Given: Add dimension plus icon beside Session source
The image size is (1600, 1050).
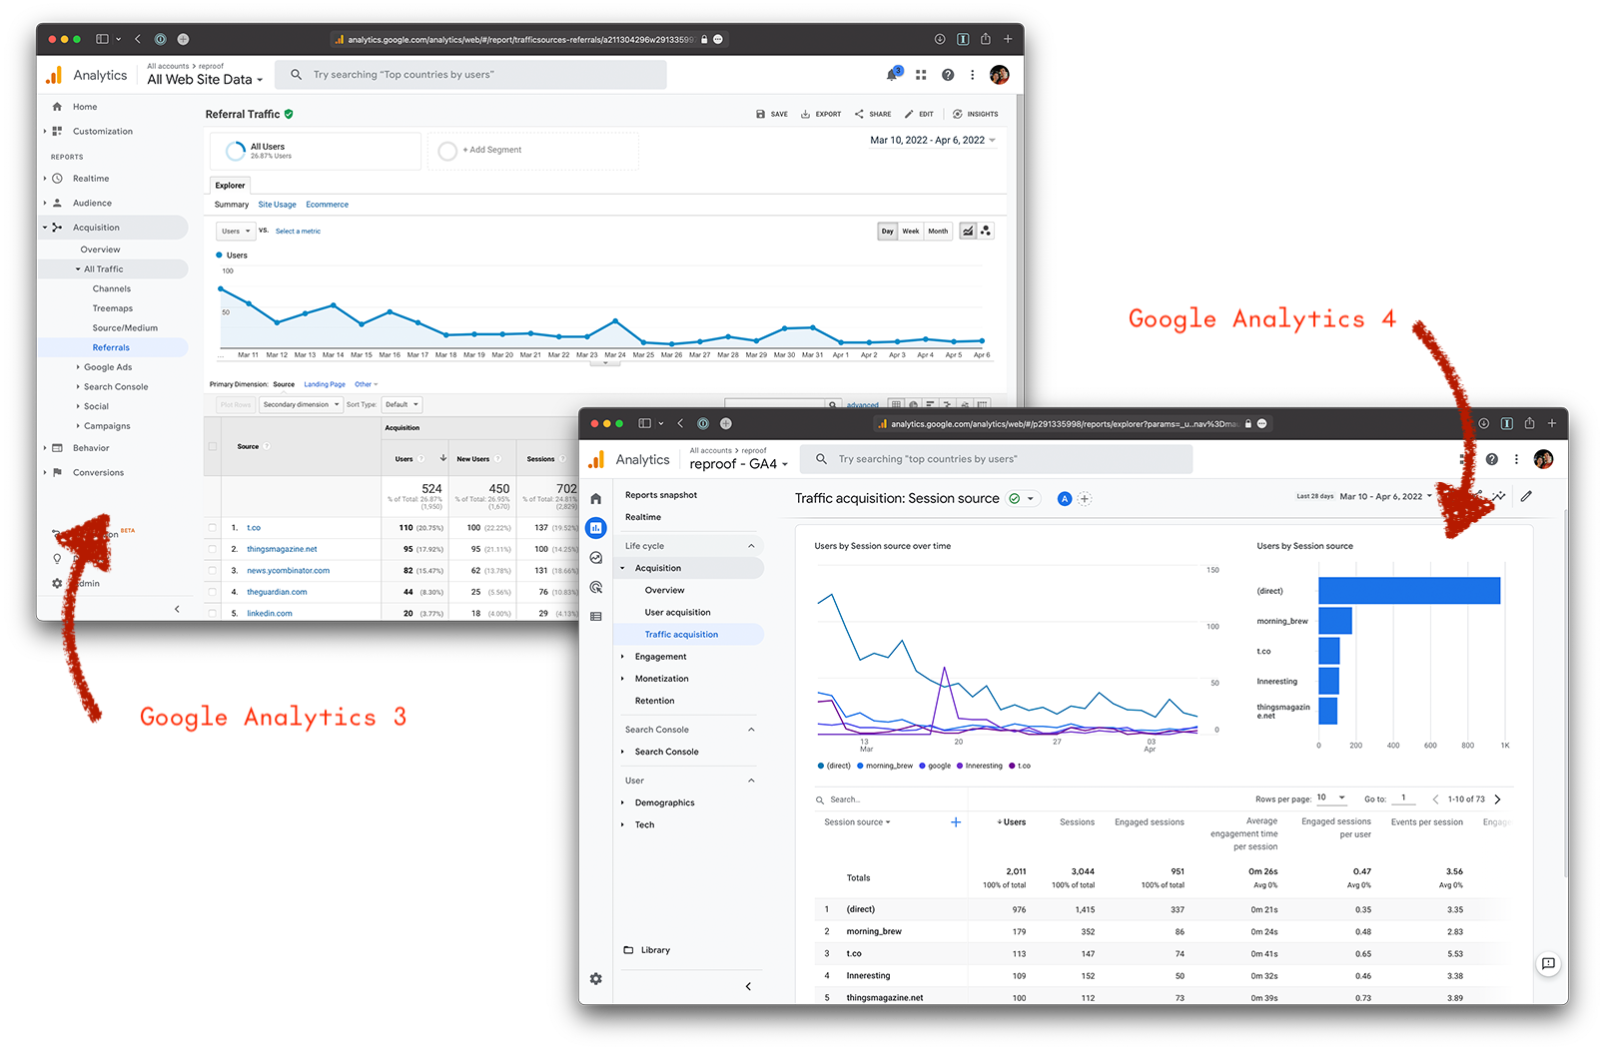Looking at the screenshot, I should coord(956,822).
